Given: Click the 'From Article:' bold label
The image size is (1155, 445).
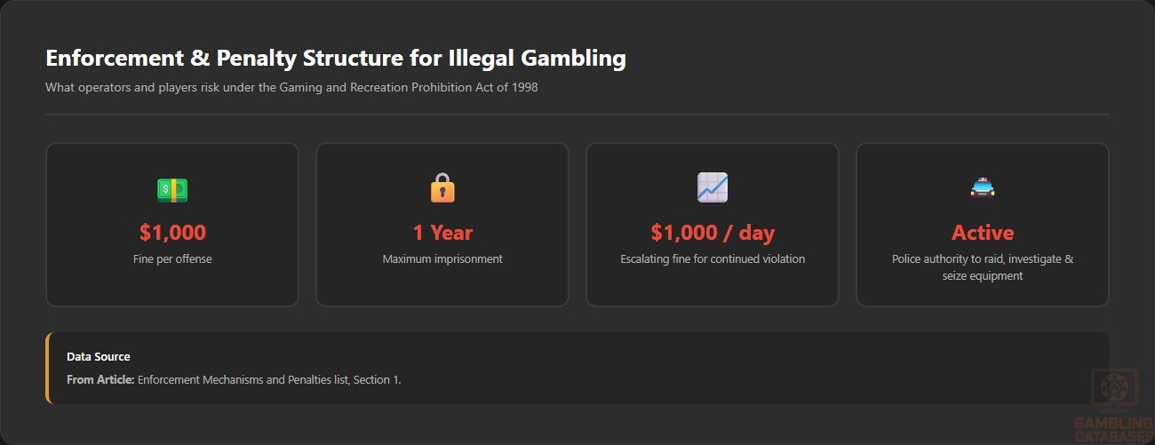Looking at the screenshot, I should tap(100, 379).
